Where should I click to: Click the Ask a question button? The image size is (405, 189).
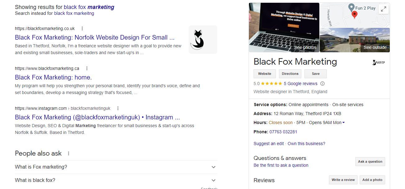370,161
